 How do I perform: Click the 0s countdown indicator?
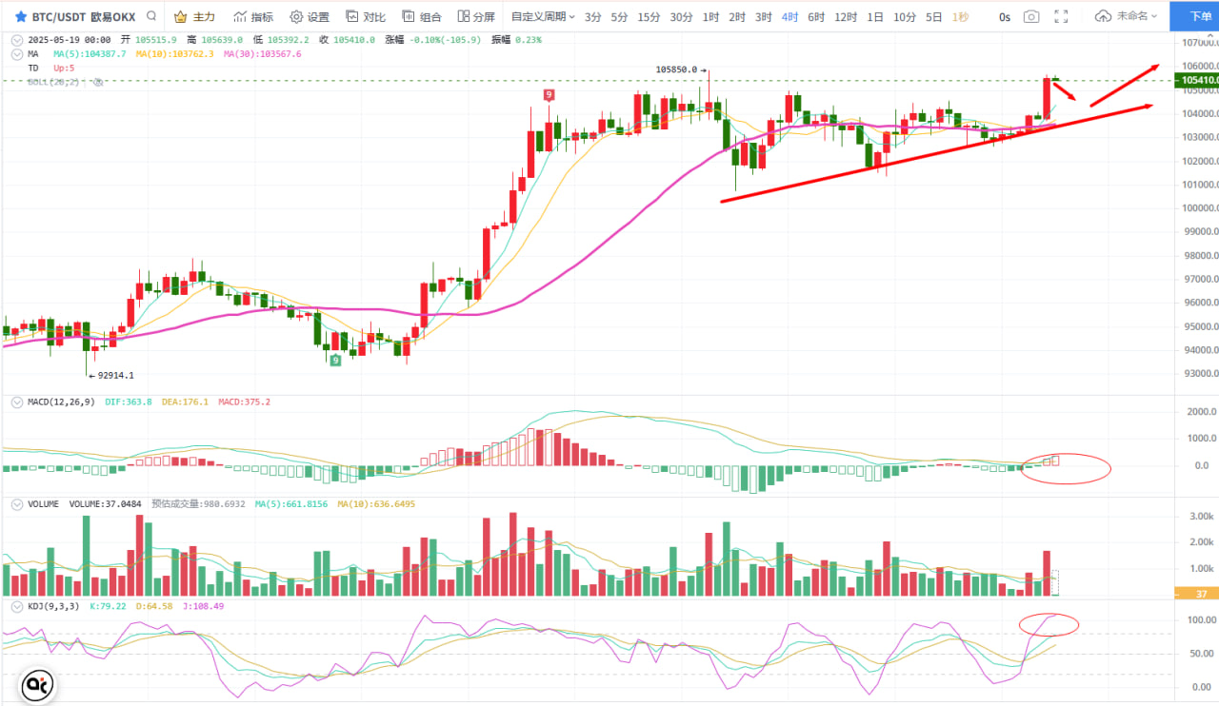(x=1005, y=17)
